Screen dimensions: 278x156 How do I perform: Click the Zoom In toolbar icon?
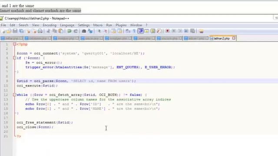(x=99, y=31)
